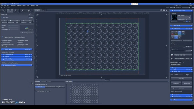Image resolution: width=194 pixels, height=109 pixels.
Task: Expand the Acquisition Mode panel
Action: click(17, 54)
